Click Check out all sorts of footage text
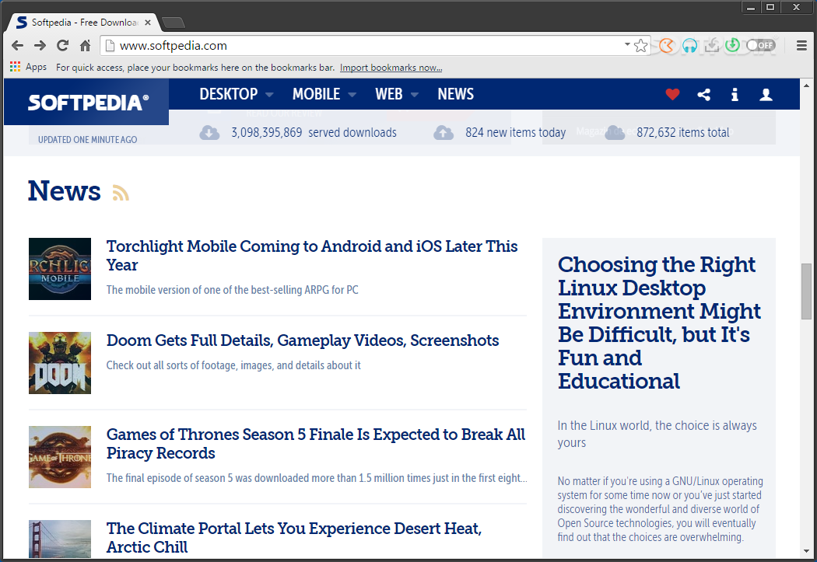The width and height of the screenshot is (817, 562). pos(233,365)
